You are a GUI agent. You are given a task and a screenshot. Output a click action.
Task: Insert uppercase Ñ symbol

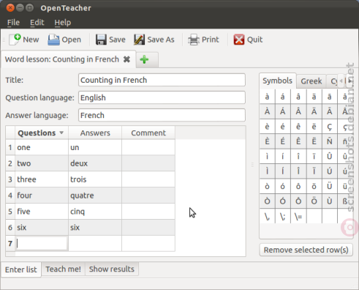330,141
